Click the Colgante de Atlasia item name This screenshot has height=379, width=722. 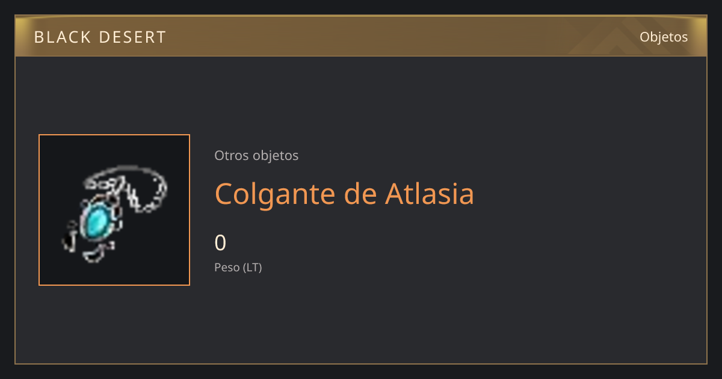tap(344, 194)
